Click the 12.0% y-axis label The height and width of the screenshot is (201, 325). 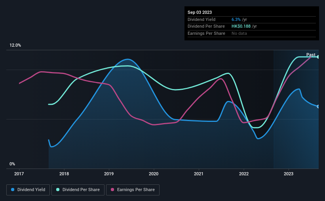pyautogui.click(x=15, y=46)
